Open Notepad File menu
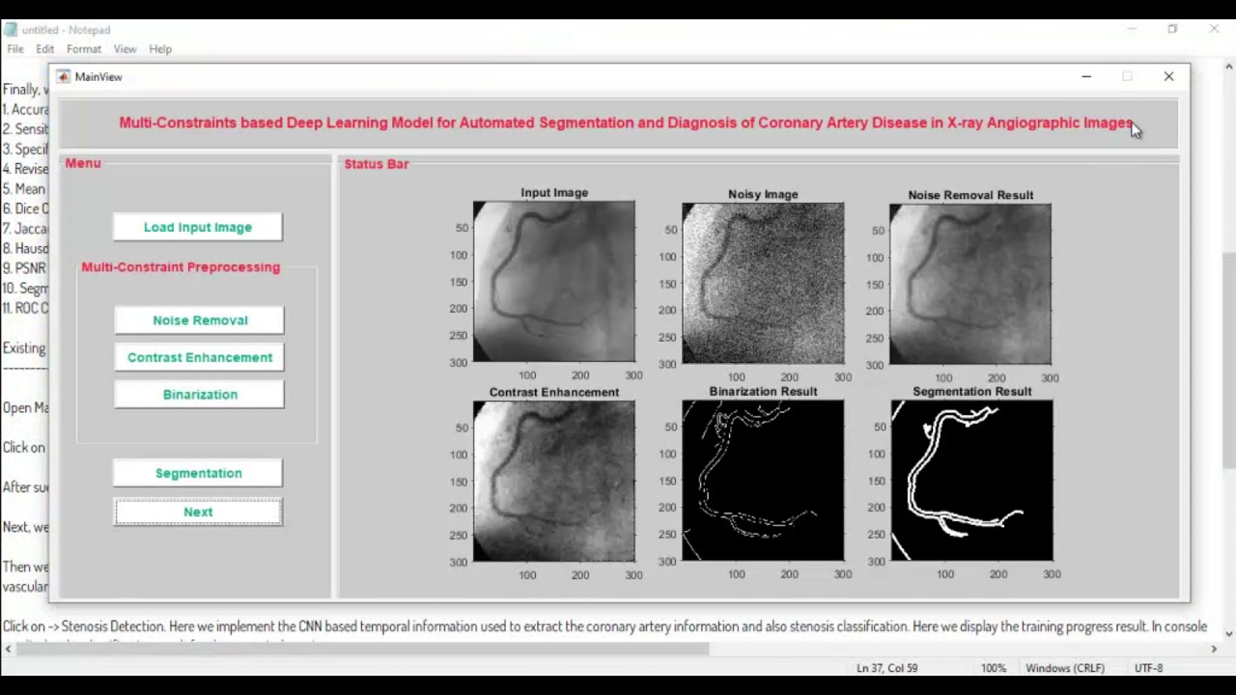The height and width of the screenshot is (695, 1236). coord(15,49)
